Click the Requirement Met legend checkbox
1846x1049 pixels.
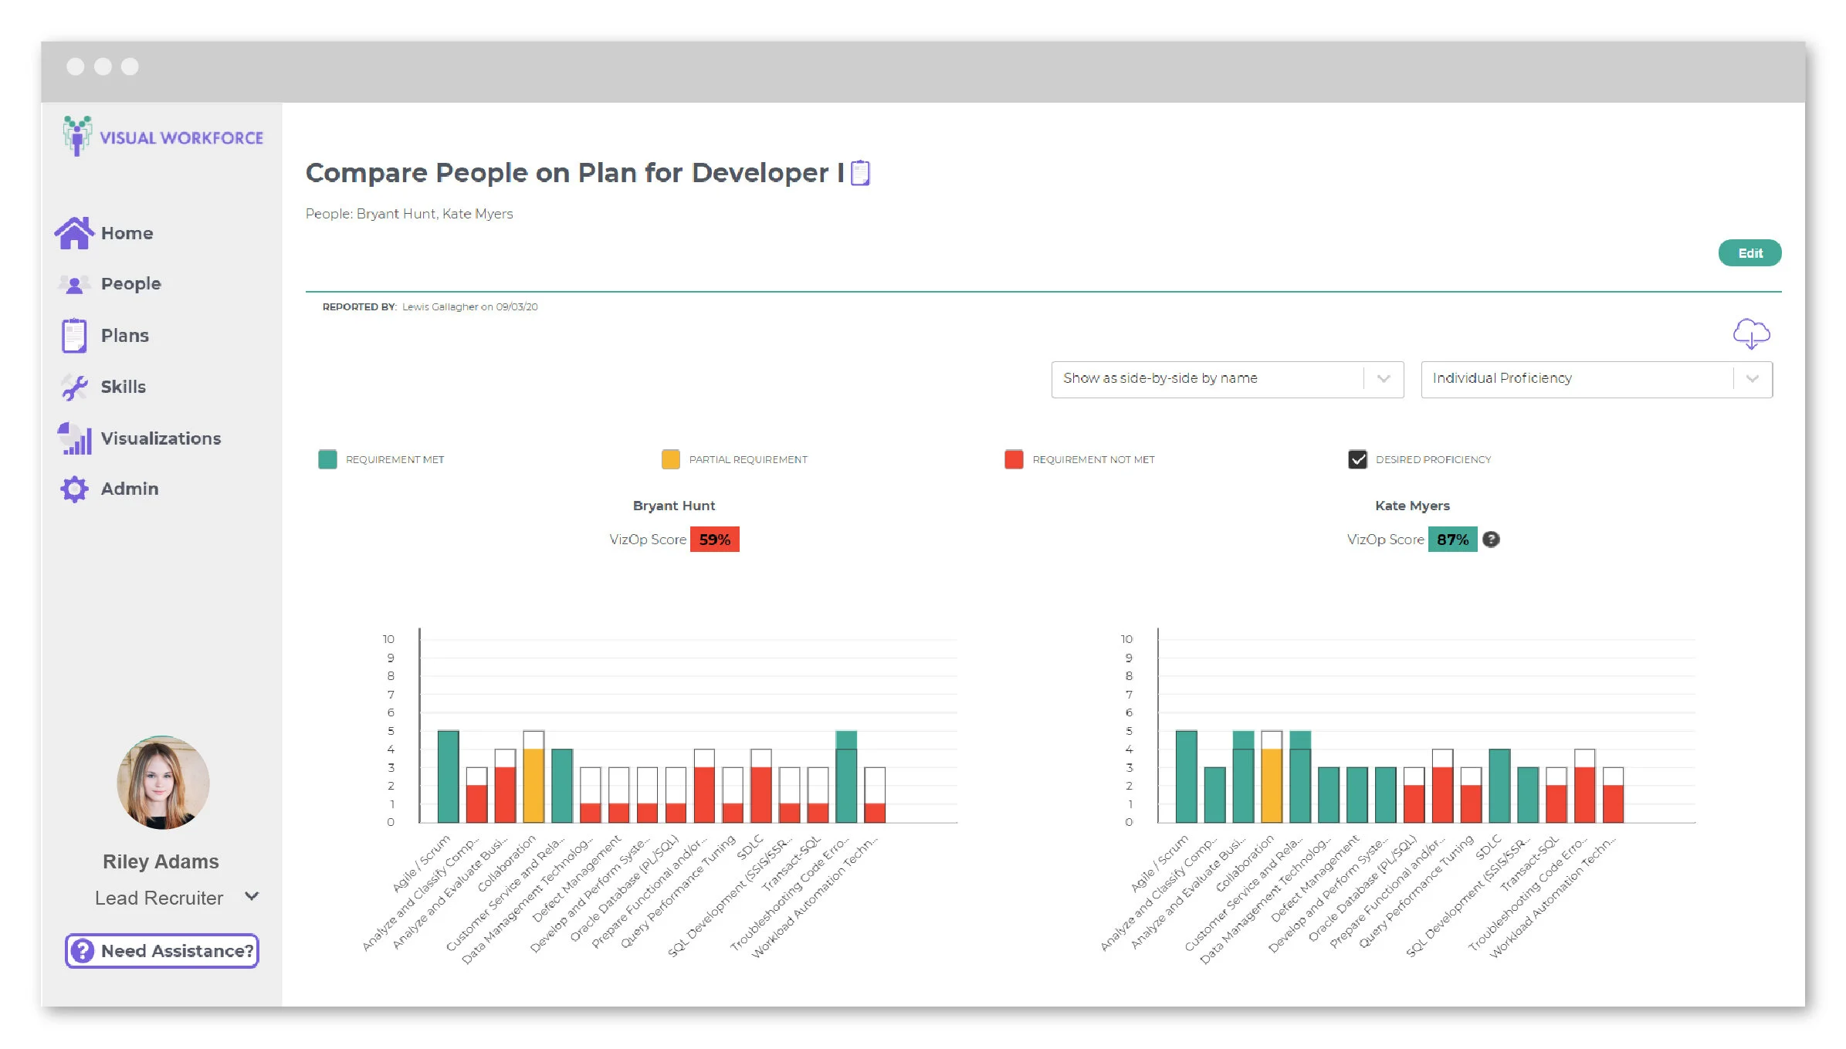click(x=327, y=459)
